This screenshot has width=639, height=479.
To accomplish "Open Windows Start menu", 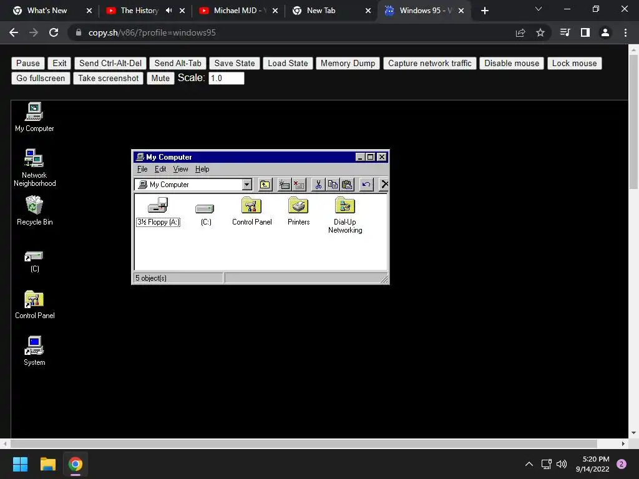I will pos(21,464).
